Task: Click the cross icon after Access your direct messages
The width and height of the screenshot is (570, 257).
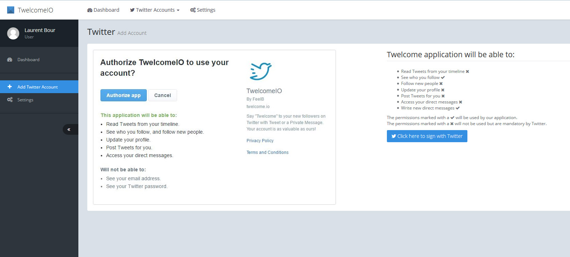Action: point(461,102)
